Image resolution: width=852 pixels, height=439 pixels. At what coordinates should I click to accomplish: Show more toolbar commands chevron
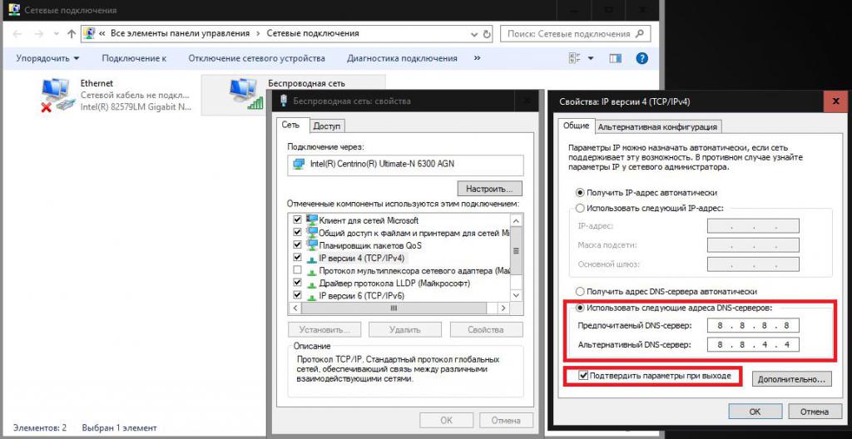click(x=477, y=58)
